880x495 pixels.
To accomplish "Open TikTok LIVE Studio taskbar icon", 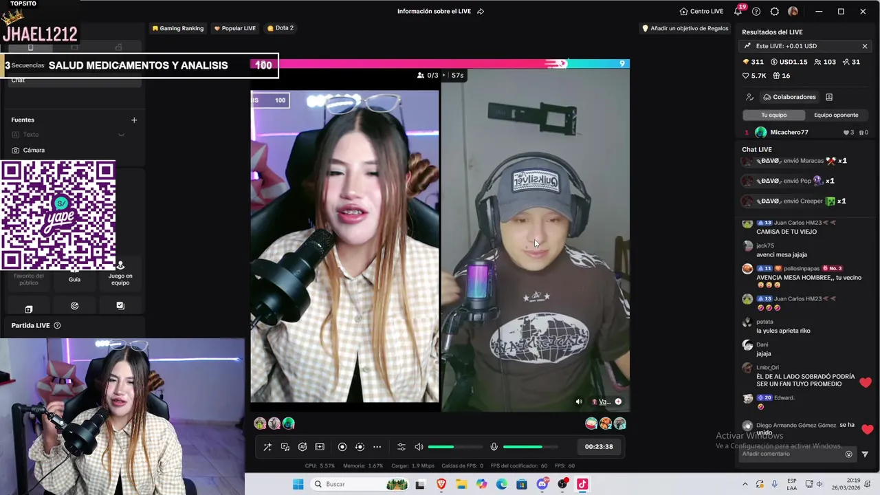I will [x=582, y=484].
